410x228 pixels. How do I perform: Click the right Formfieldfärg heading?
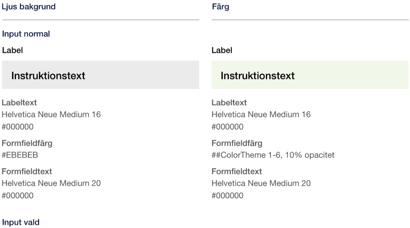(x=237, y=143)
